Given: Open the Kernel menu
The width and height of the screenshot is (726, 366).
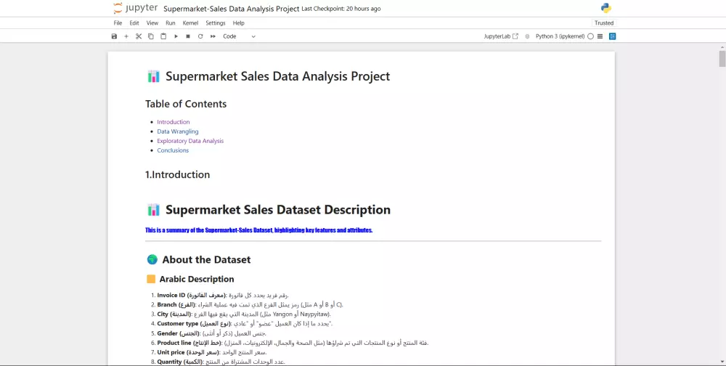Looking at the screenshot, I should point(190,23).
